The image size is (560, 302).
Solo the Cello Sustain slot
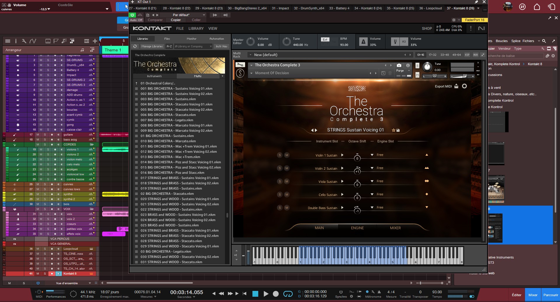click(x=280, y=195)
